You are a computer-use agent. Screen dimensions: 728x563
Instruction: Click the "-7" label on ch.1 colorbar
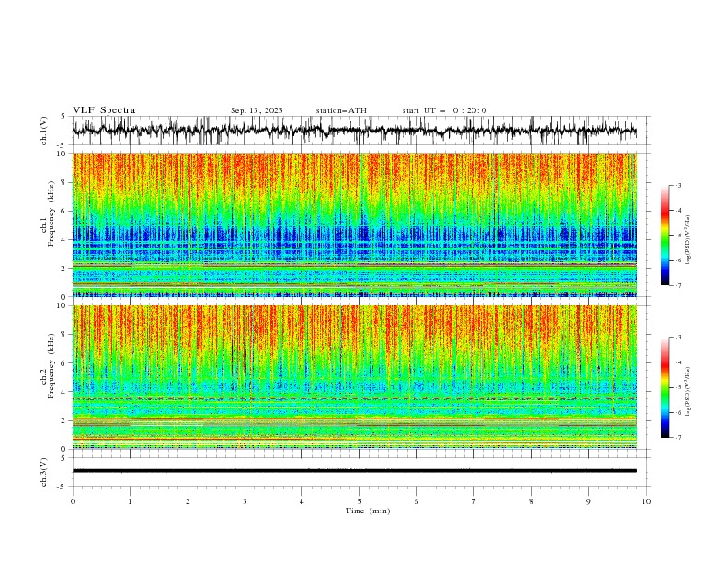(678, 285)
